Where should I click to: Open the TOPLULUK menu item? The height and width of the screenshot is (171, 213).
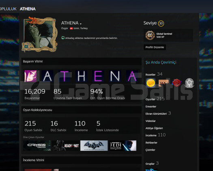8,9
